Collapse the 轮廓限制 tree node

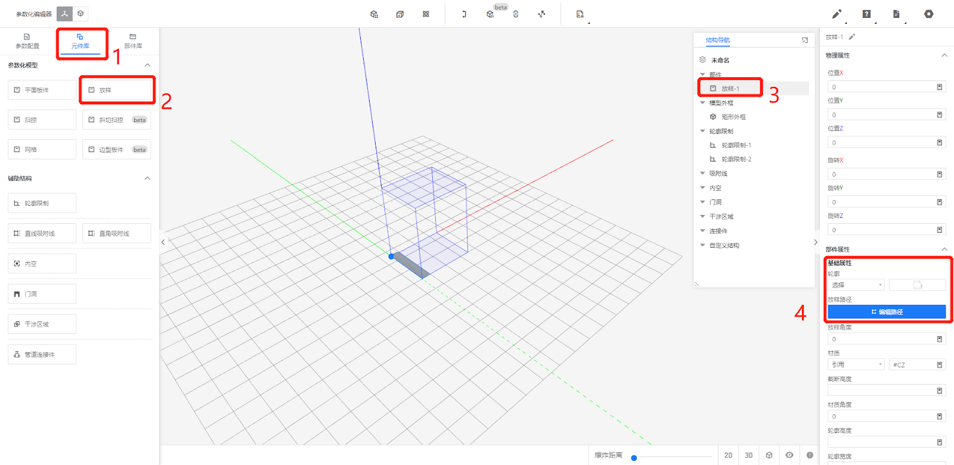[x=702, y=131]
